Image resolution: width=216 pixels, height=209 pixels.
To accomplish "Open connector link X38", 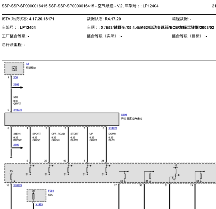I will [x=15, y=77].
